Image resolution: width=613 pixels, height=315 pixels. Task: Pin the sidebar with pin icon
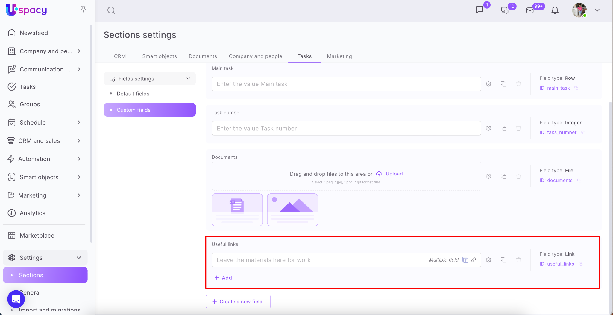coord(83,9)
